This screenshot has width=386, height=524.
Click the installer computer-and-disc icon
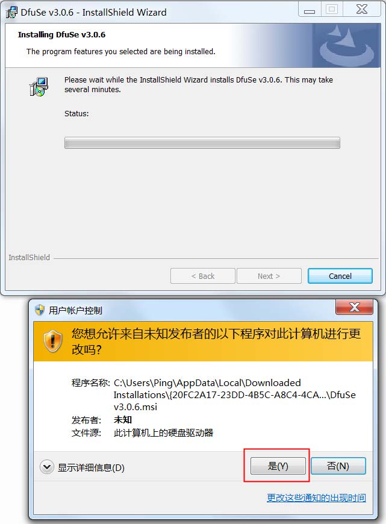pyautogui.click(x=39, y=87)
